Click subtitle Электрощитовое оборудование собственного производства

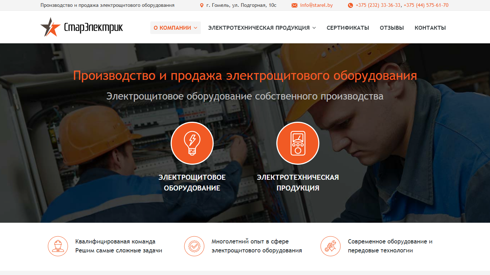pos(245,96)
